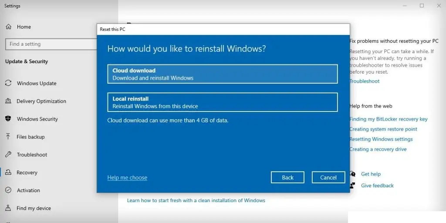The image size is (446, 223).
Task: Click the Get help icon
Action: [x=352, y=174]
